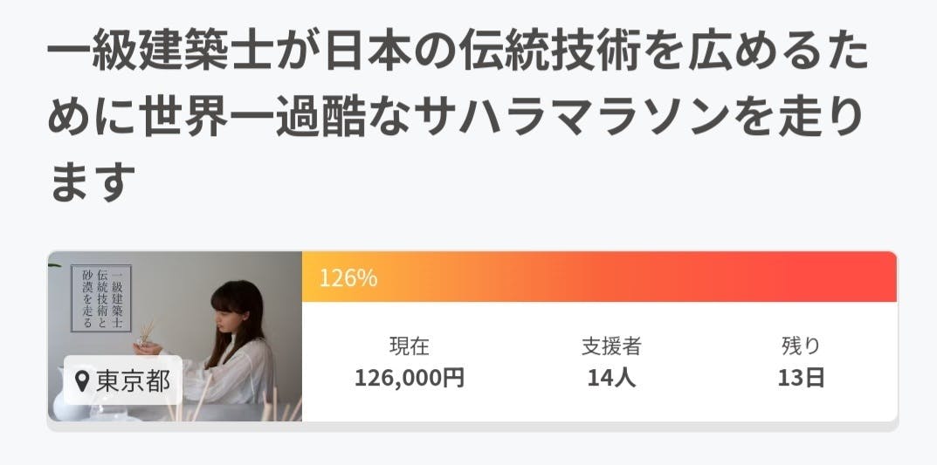This screenshot has height=465, width=937.
Task: Click the map pin icon beside 東京都
Action: 83,381
